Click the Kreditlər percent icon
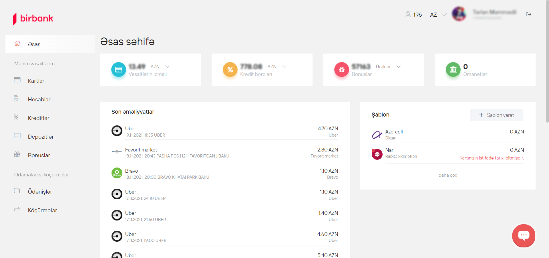Screen dimensions: 549x258 pos(16,117)
